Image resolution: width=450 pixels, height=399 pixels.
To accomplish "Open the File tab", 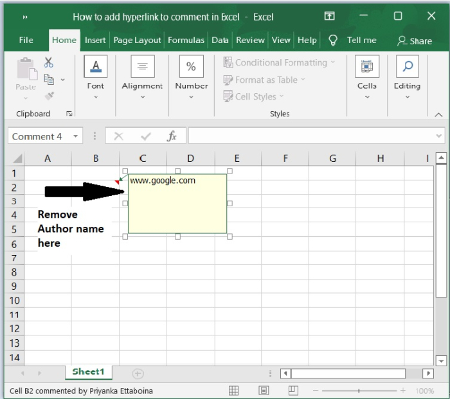I will click(x=26, y=40).
